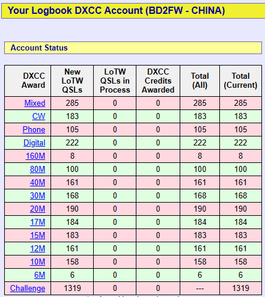Open the Challenge award link
This screenshot has height=297, width=265.
pyautogui.click(x=28, y=289)
